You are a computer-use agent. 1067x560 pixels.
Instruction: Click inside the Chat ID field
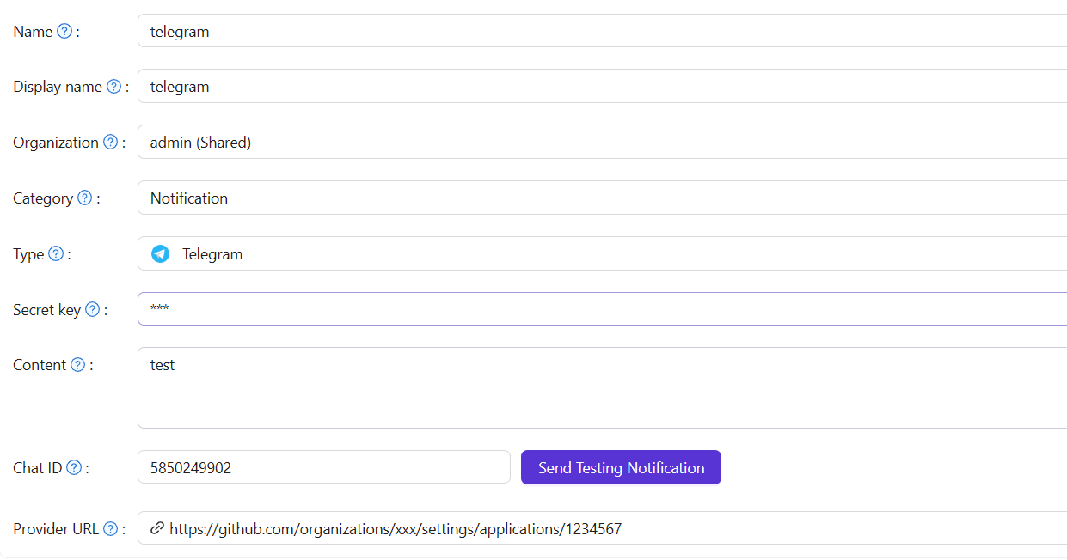pyautogui.click(x=323, y=466)
